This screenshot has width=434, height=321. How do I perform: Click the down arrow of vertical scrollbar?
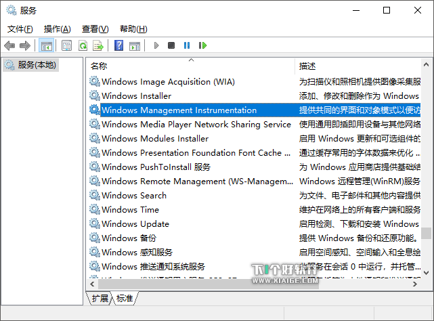[427, 273]
